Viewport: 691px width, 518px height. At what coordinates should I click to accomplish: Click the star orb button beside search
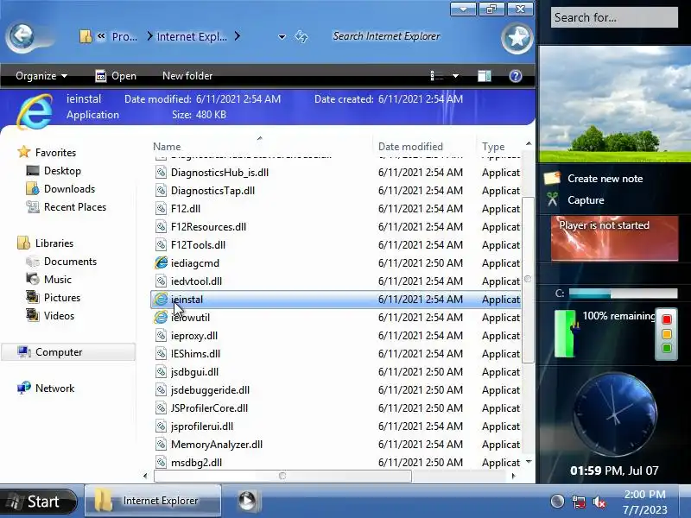pos(517,38)
